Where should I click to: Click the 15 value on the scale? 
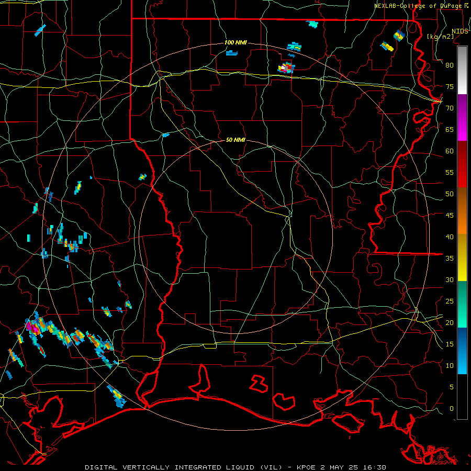click(x=450, y=344)
